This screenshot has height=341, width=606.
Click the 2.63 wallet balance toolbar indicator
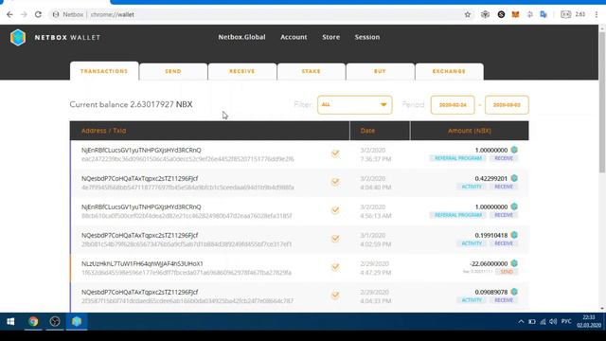click(x=573, y=15)
